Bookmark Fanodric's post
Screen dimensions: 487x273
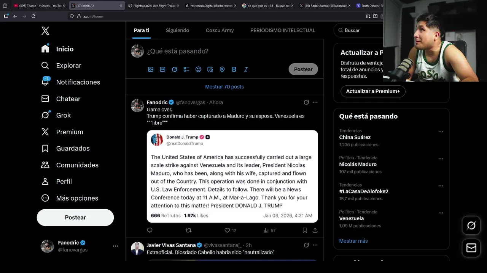305,230
